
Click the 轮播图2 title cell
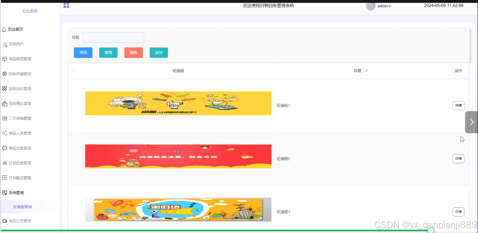pos(284,159)
